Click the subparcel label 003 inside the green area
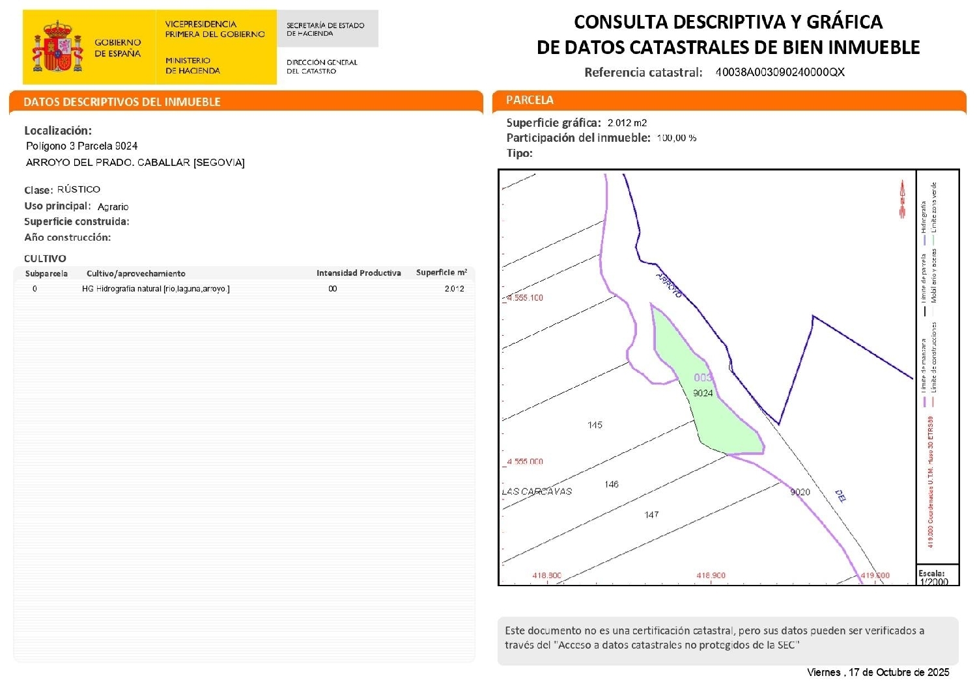Image resolution: width=977 pixels, height=689 pixels. pos(703,376)
